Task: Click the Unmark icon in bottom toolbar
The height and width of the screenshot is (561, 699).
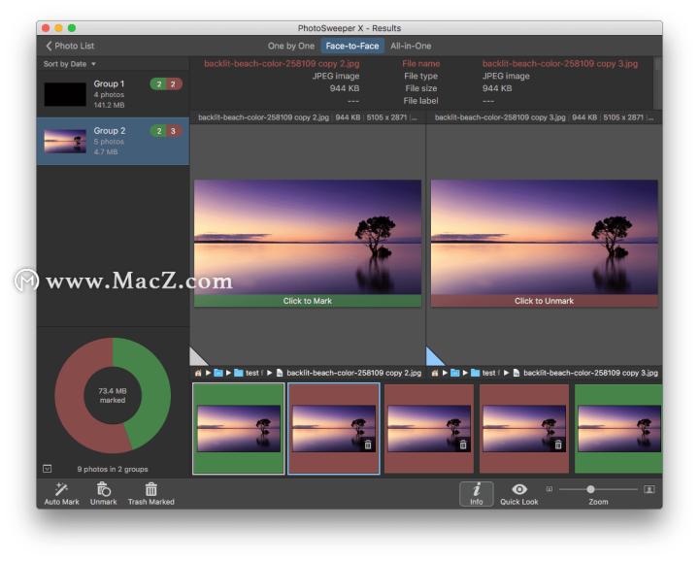Action: tap(103, 489)
